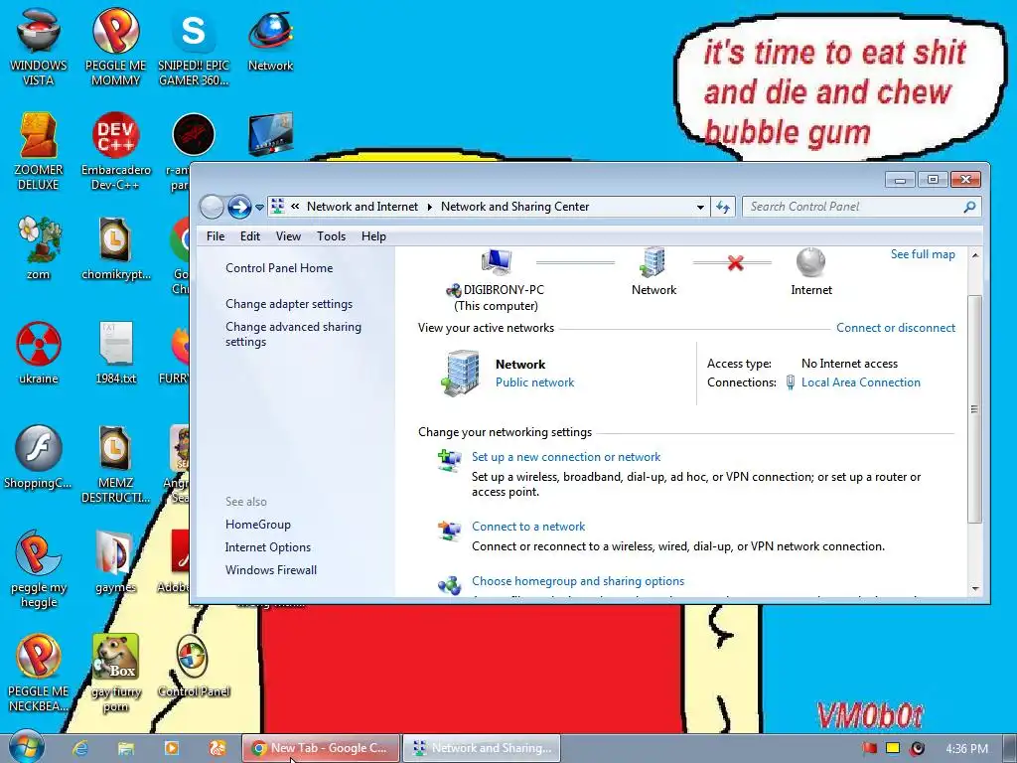Open Change adapter settings
The height and width of the screenshot is (763, 1017).
click(289, 304)
